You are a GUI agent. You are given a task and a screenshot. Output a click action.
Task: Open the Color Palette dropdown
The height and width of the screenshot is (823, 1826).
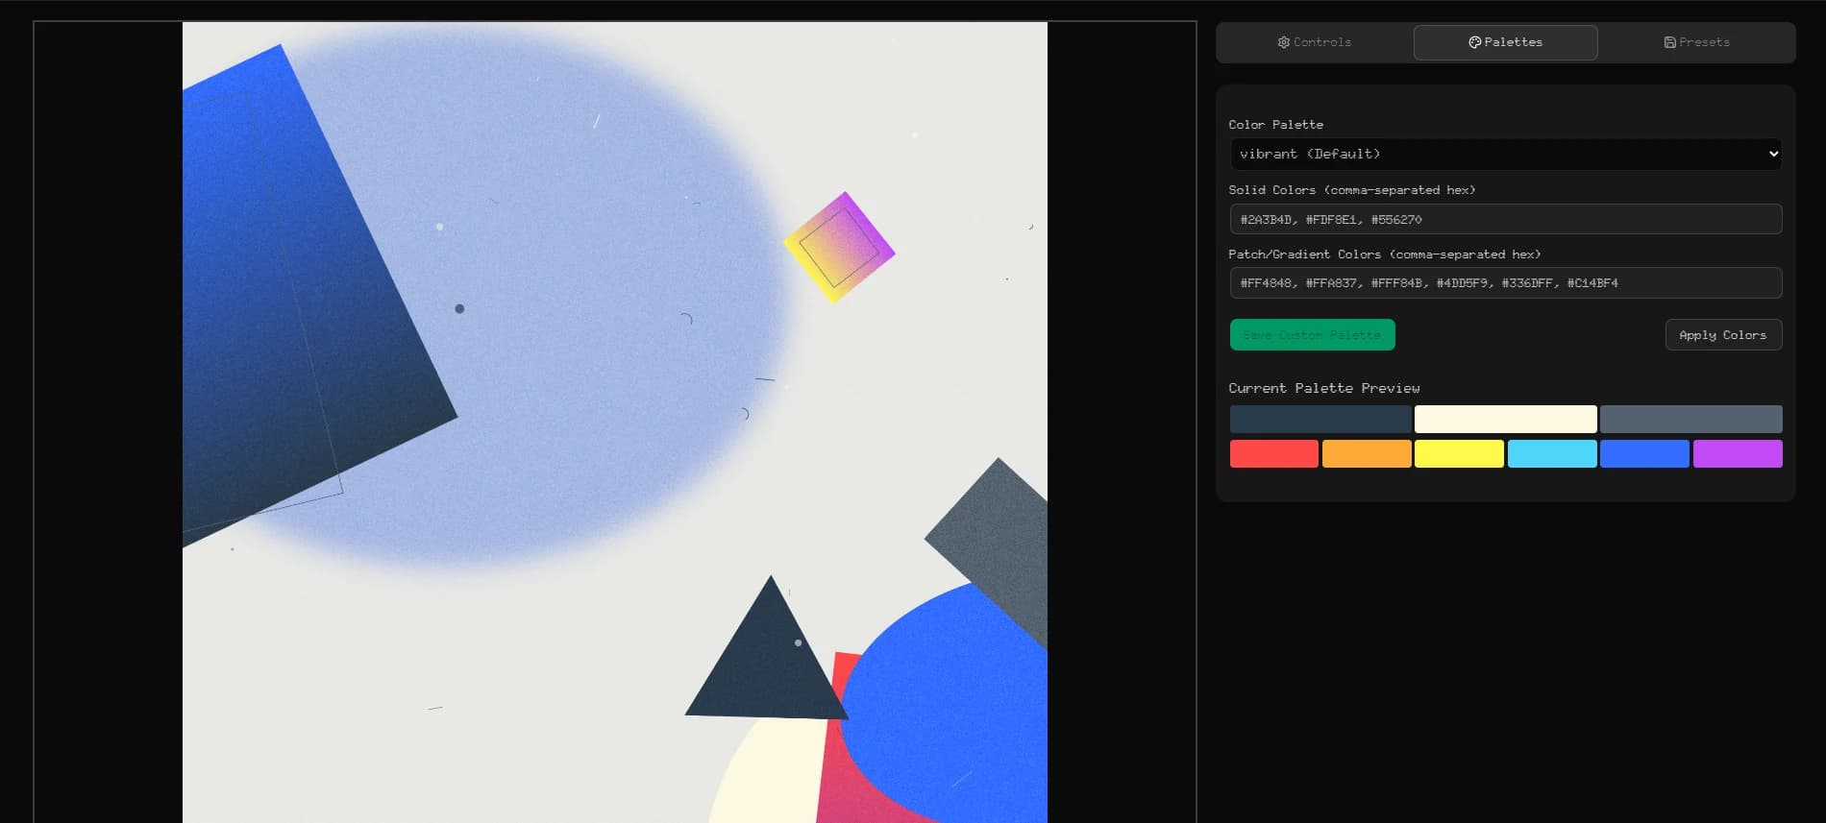(1505, 154)
